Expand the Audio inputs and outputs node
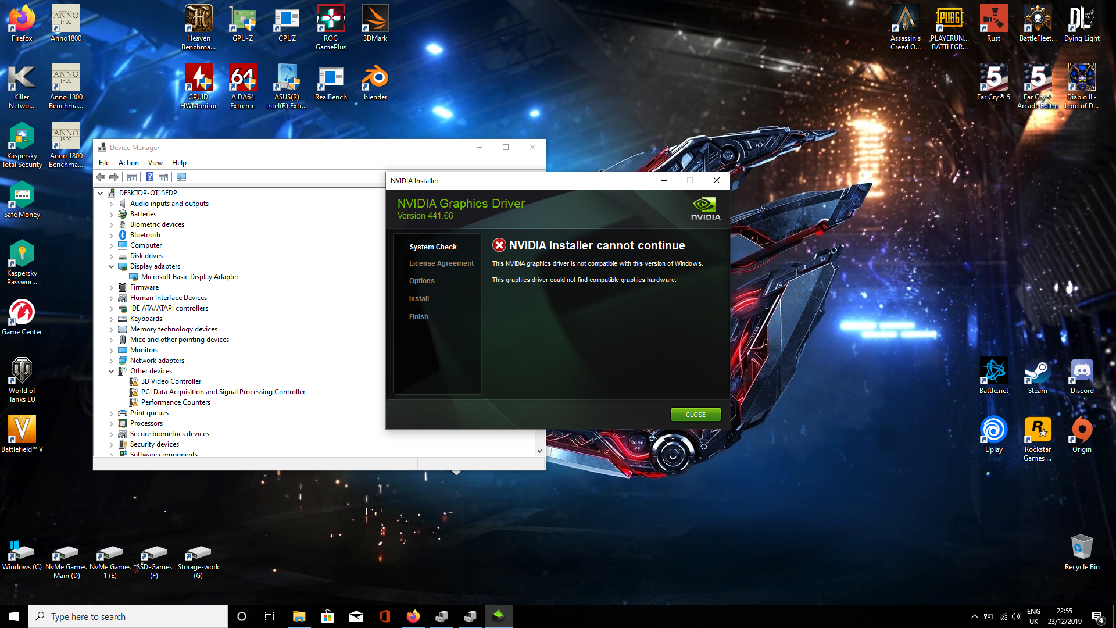1116x628 pixels. (x=111, y=204)
